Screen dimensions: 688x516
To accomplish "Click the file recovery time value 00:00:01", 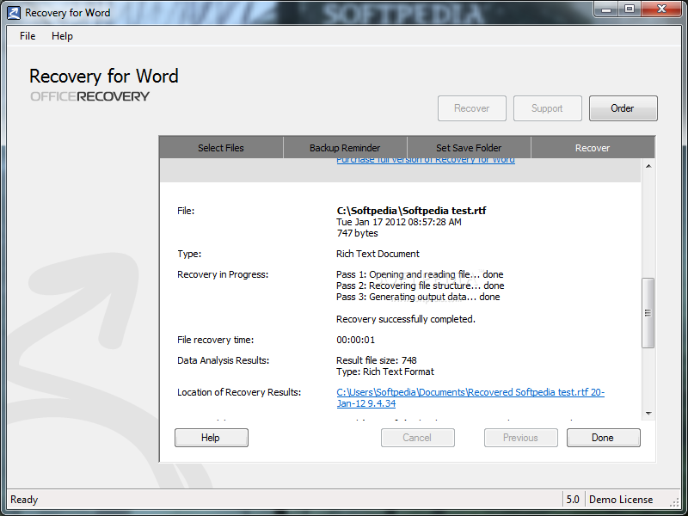I will [355, 340].
